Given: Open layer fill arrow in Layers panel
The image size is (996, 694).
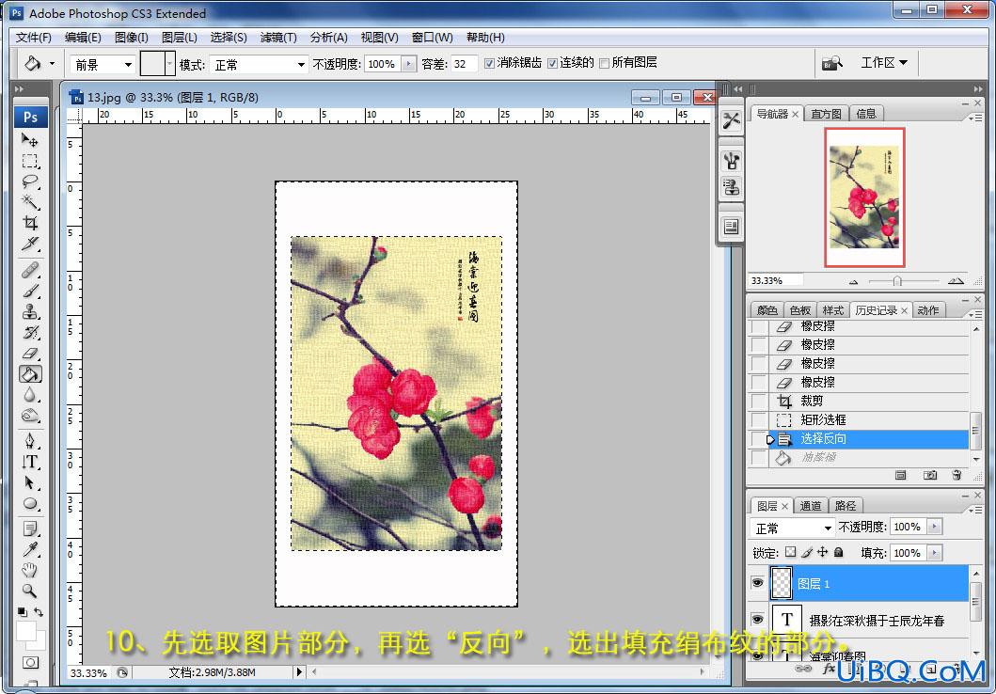Looking at the screenshot, I should (x=934, y=552).
